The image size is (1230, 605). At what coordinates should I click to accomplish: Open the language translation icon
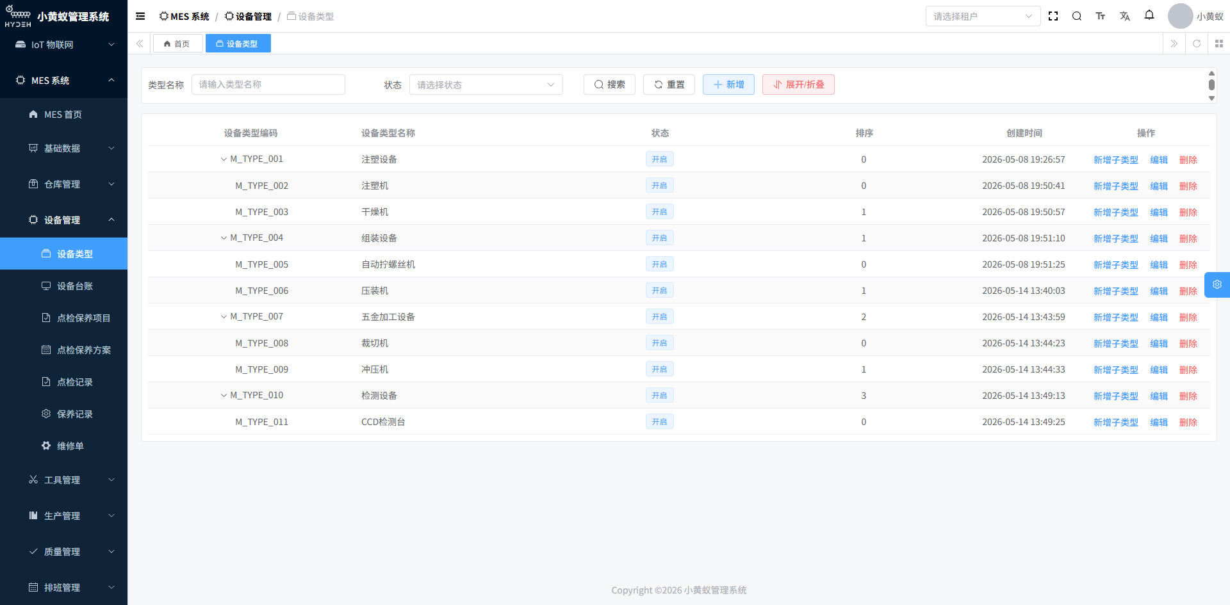tap(1125, 16)
